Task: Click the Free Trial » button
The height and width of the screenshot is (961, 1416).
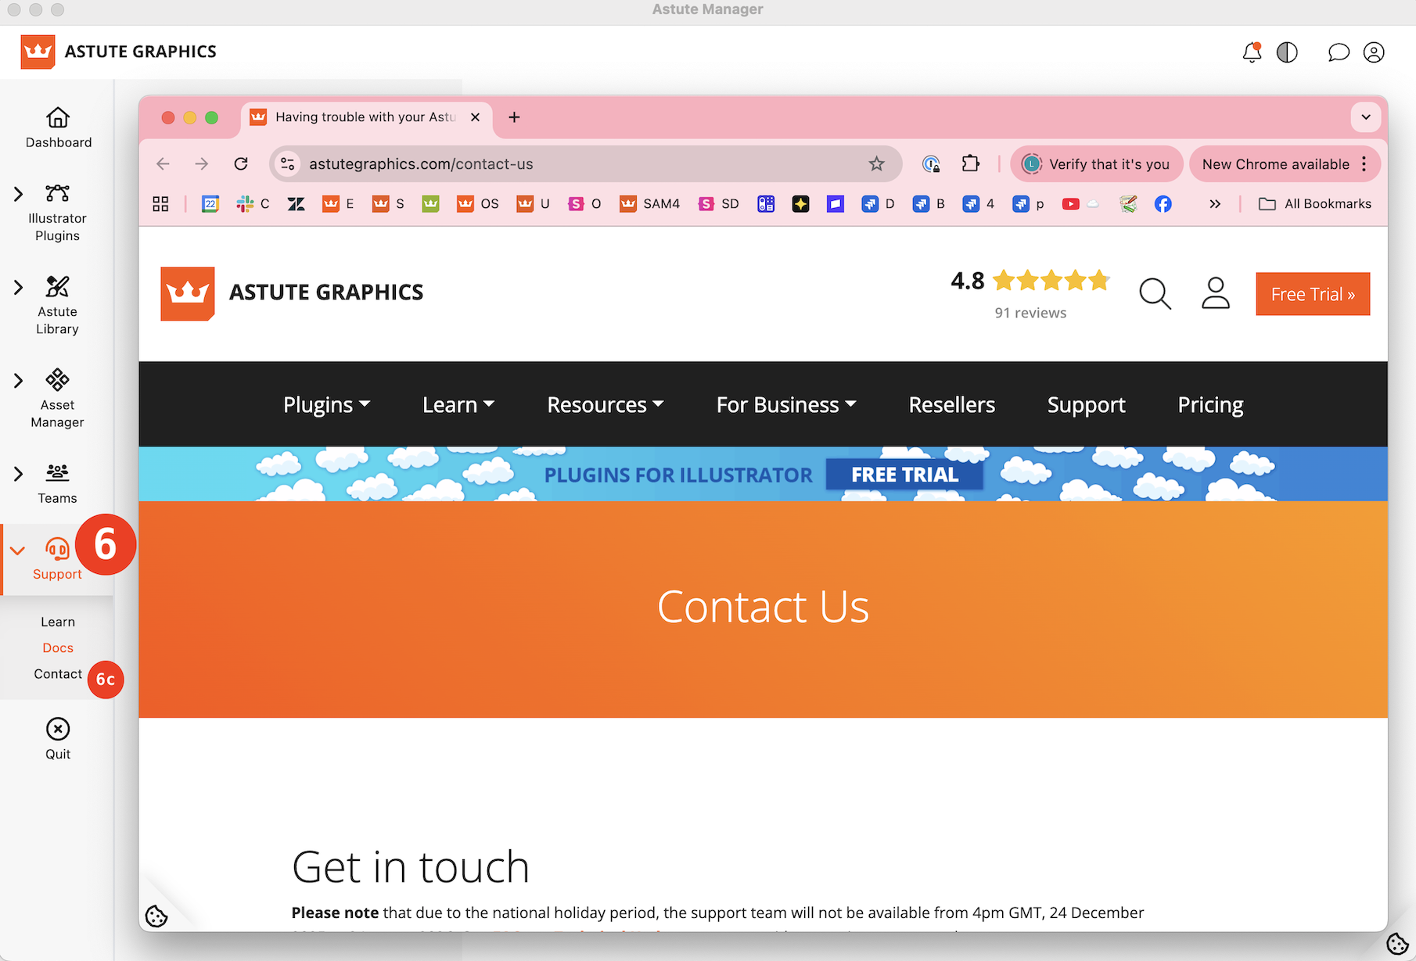Action: (1312, 294)
